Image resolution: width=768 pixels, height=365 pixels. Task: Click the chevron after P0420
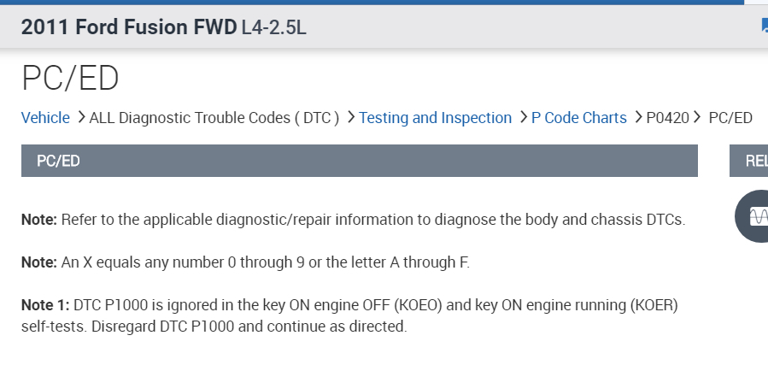pyautogui.click(x=698, y=118)
